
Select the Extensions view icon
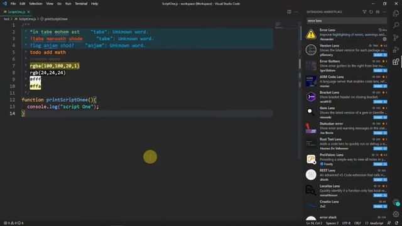pos(396,62)
